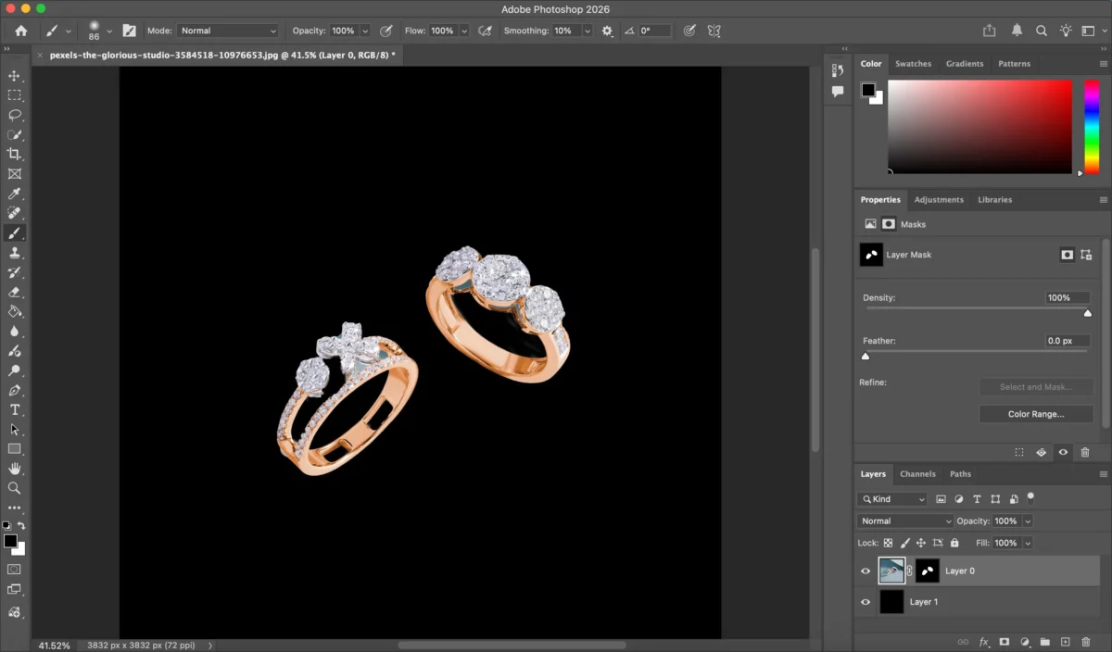Open the brush Mode dropdown
The image size is (1112, 652).
[x=228, y=31]
